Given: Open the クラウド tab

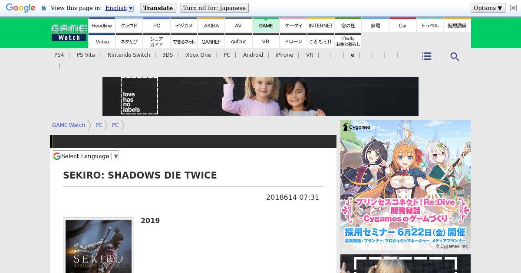Looking at the screenshot, I should point(129,25).
